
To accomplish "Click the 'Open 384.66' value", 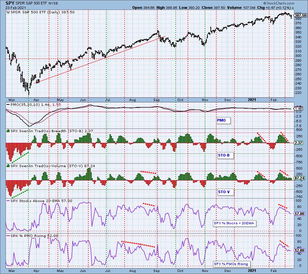I will pyautogui.click(x=143, y=8).
